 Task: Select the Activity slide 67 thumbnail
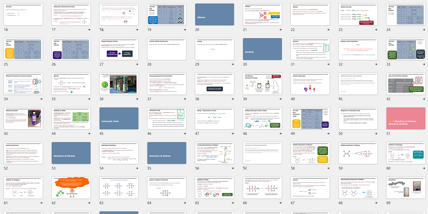click(x=311, y=187)
